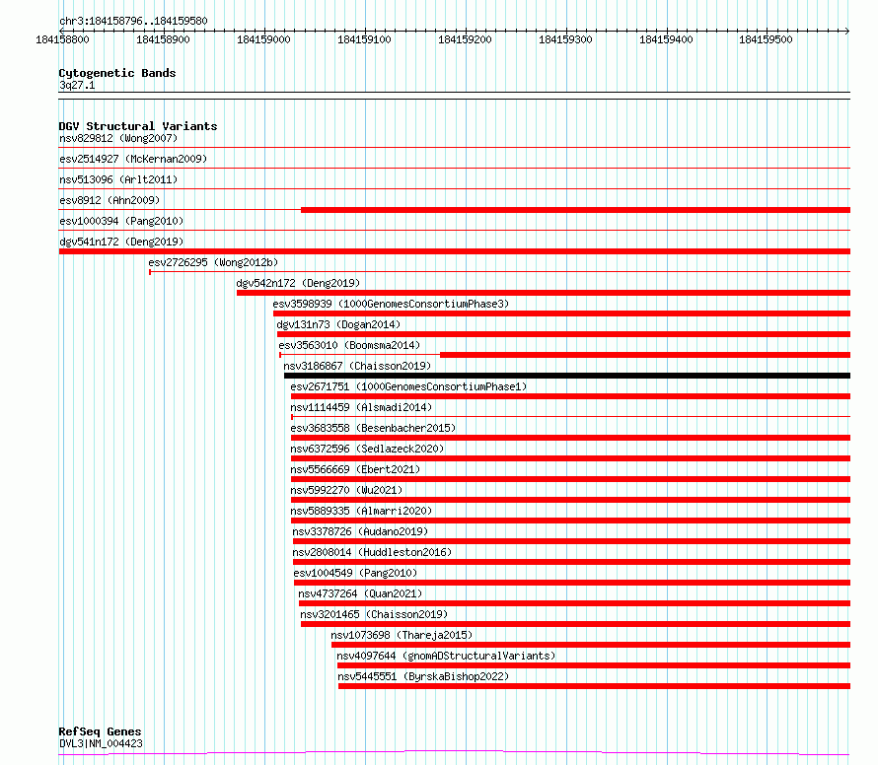Open the esv3683558 (Besenbacher2015) variant label

[x=373, y=428]
